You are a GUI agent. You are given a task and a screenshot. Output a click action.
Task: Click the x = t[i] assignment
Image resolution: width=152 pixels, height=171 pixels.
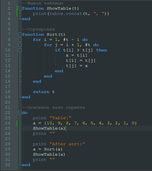pos(77,55)
